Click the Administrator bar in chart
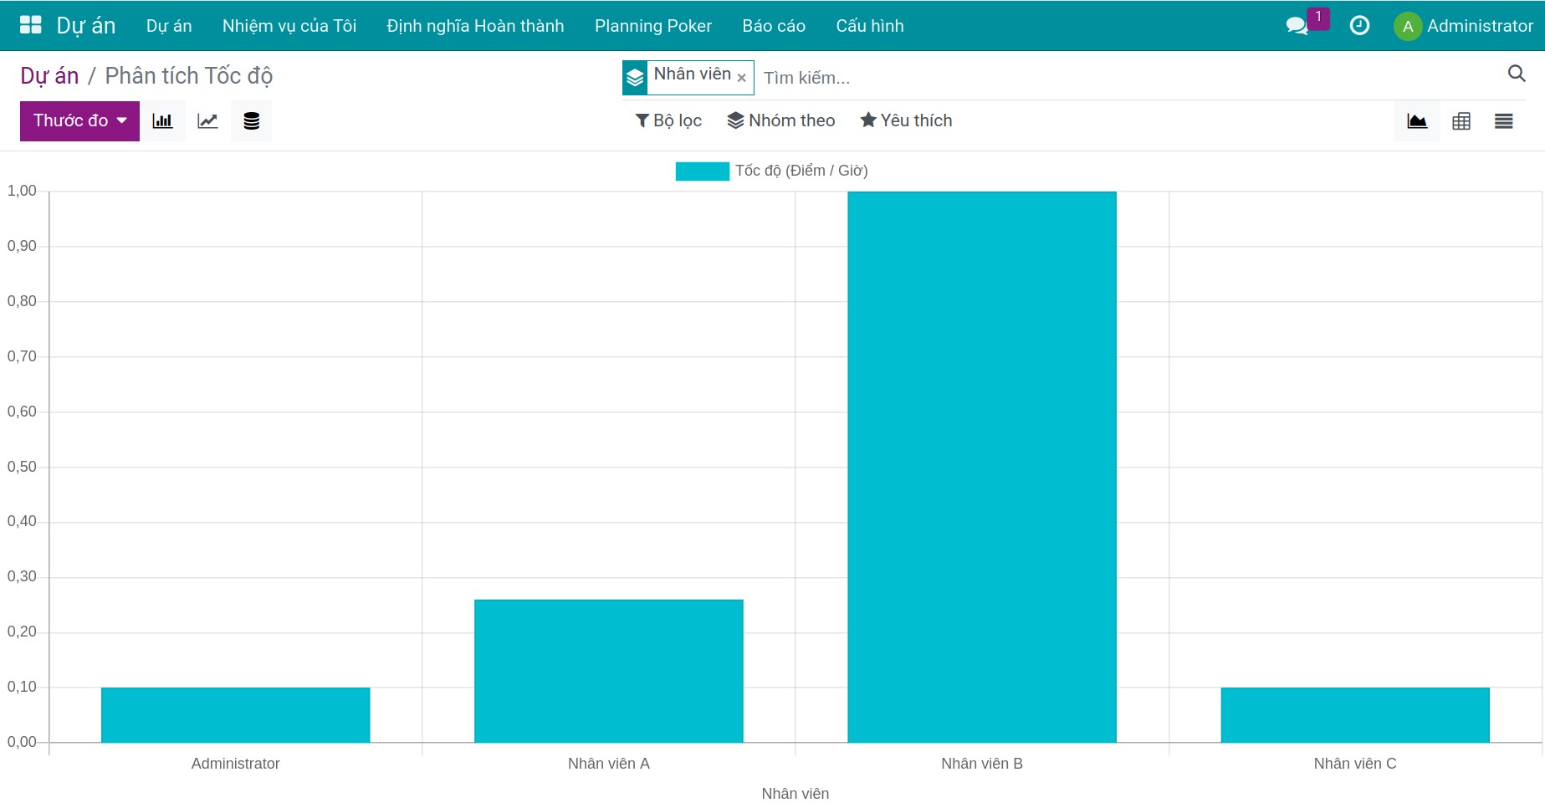This screenshot has width=1545, height=808. tap(236, 715)
